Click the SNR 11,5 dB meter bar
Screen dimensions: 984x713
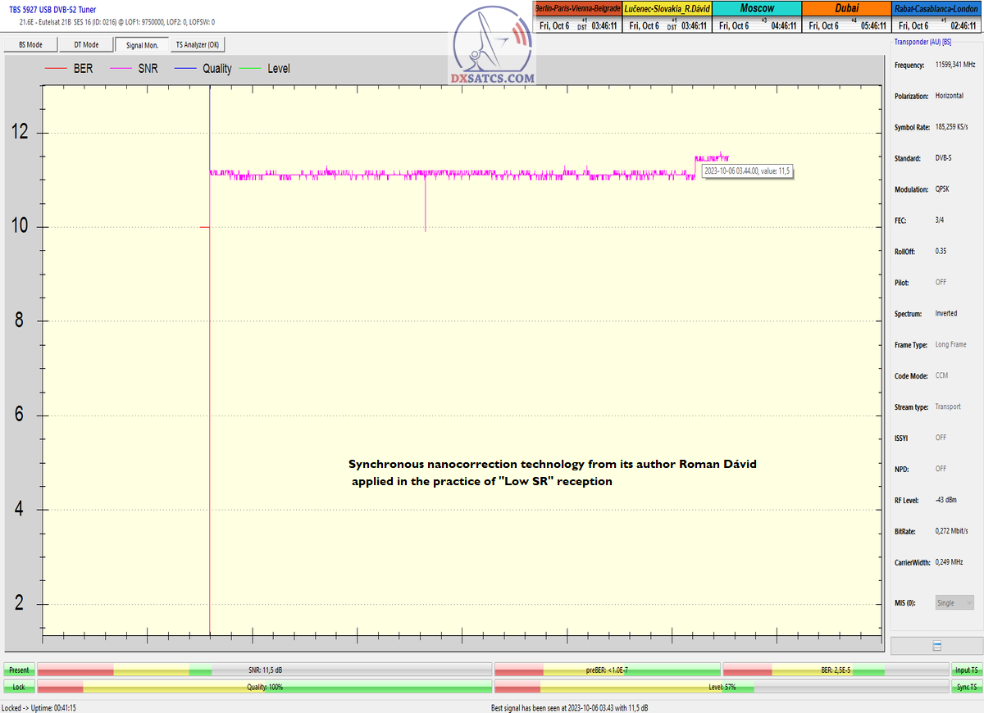click(265, 670)
